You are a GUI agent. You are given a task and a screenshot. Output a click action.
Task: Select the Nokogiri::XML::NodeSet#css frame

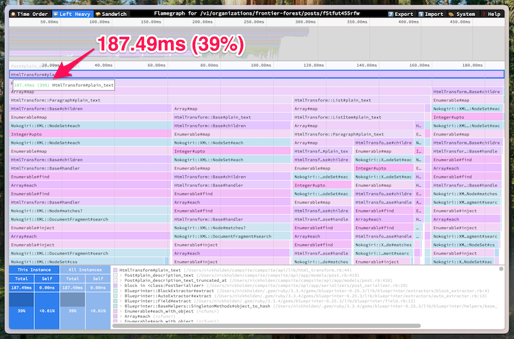point(87,262)
